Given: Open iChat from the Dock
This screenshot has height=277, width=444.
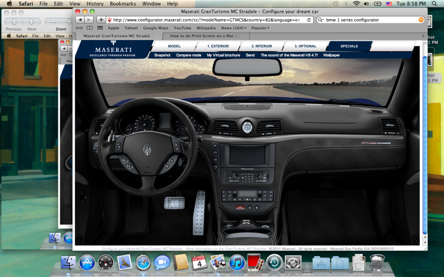Looking at the screenshot, I should coord(162,263).
